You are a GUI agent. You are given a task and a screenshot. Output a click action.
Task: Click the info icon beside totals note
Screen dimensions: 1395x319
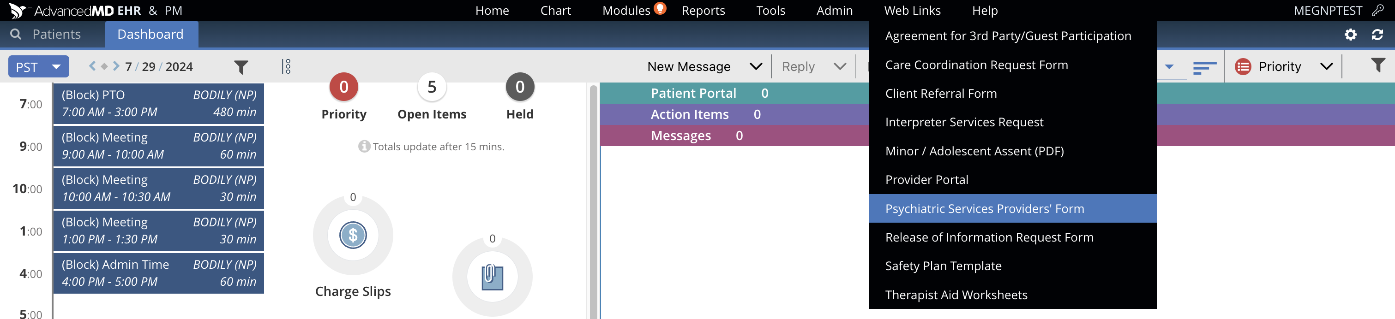tap(364, 147)
